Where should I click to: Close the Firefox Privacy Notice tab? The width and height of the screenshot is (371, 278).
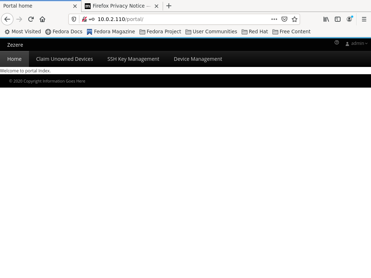point(157,6)
